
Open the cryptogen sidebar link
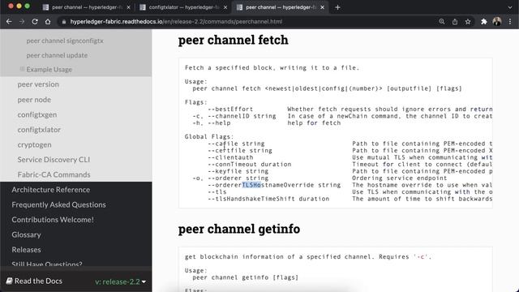pyautogui.click(x=34, y=144)
